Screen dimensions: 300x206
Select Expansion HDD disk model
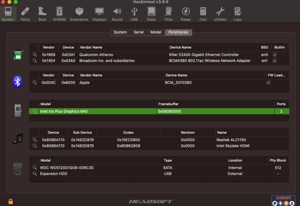(x=53, y=174)
